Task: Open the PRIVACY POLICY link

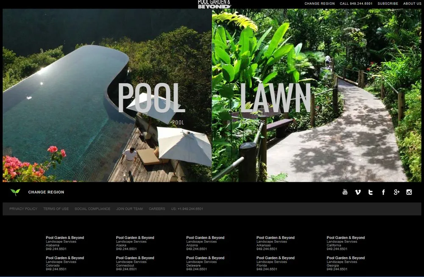Action: 23,208
